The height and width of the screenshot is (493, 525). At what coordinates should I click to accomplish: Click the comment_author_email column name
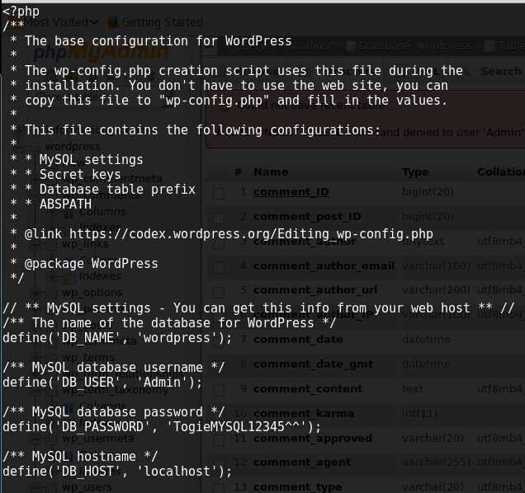point(324,266)
